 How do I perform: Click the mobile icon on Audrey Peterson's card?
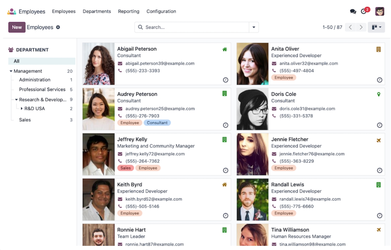point(225,93)
